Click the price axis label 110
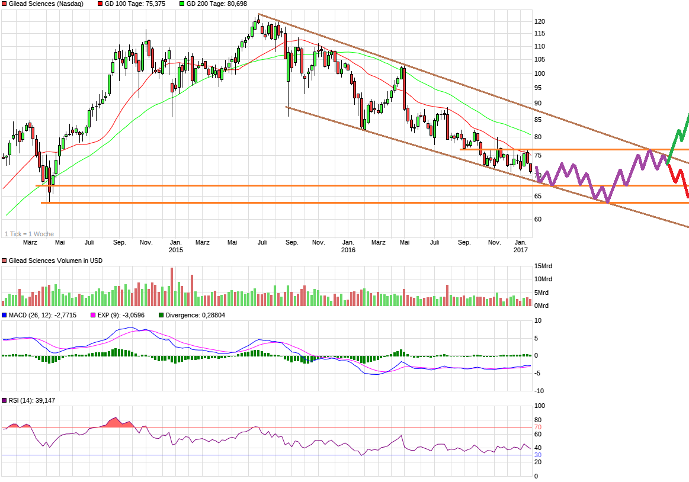 [540, 46]
